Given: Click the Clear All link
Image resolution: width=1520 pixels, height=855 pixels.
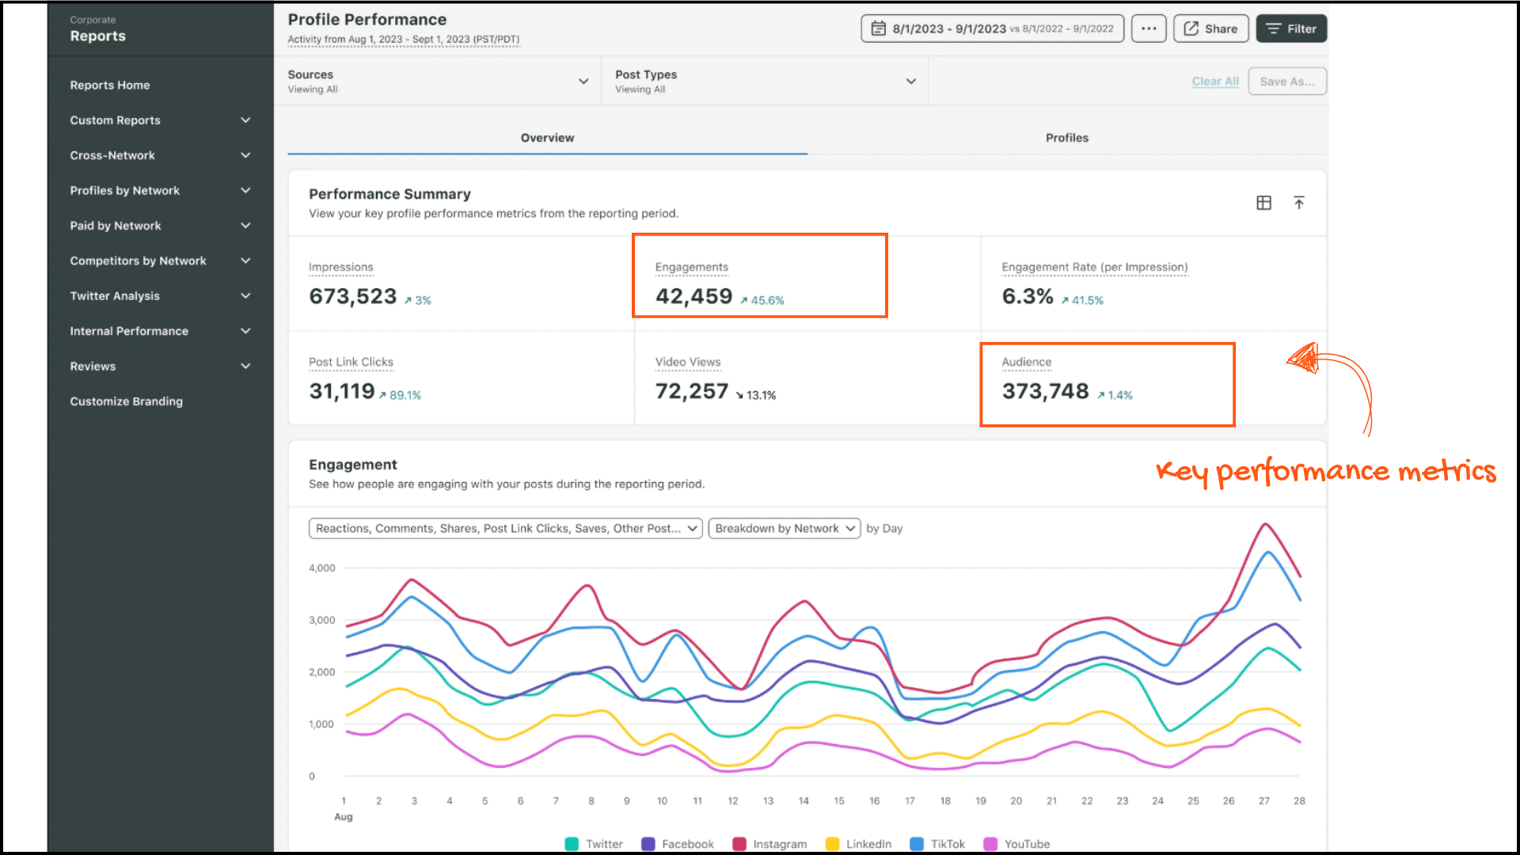Looking at the screenshot, I should coord(1215,81).
